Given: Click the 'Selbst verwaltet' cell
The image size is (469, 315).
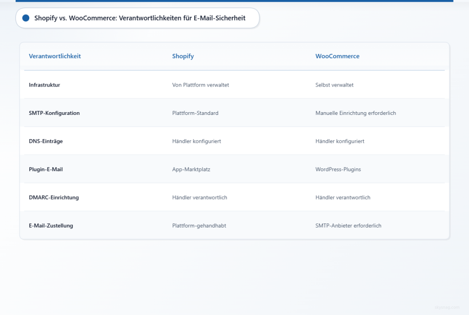Looking at the screenshot, I should tap(334, 85).
